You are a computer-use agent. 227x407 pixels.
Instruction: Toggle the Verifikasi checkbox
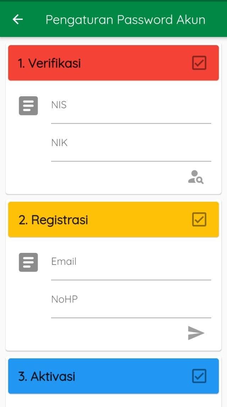199,63
